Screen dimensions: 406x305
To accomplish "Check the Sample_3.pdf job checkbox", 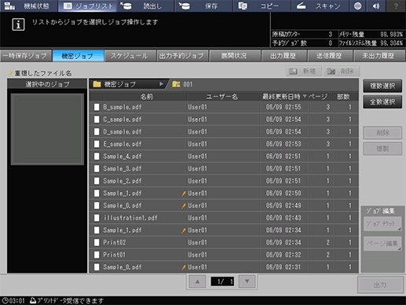I will coord(97,168).
